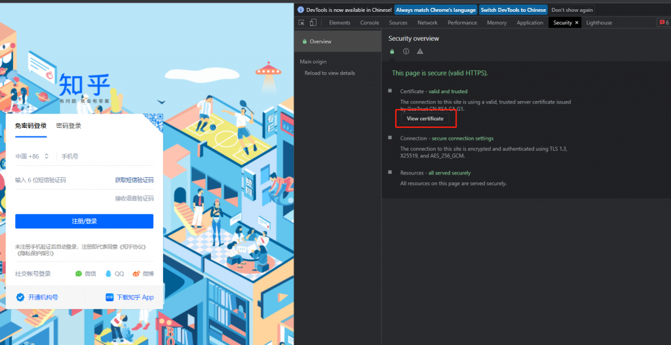
Task: Click the warning triangle filter icon
Action: [x=420, y=51]
